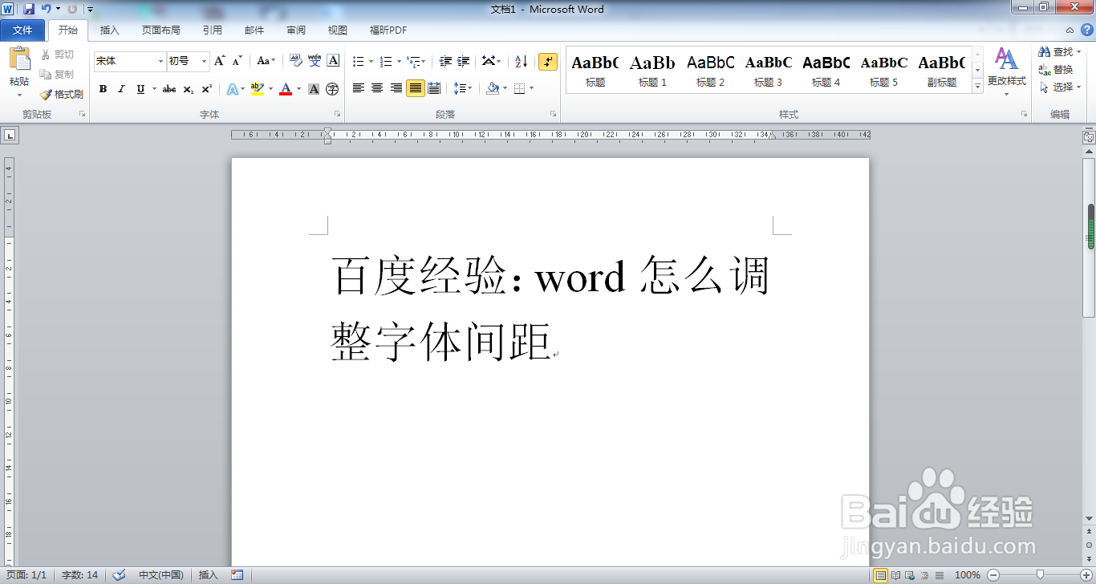This screenshot has height=584, width=1096.
Task: Open the Numbering list dropdown arrow
Action: click(x=399, y=61)
